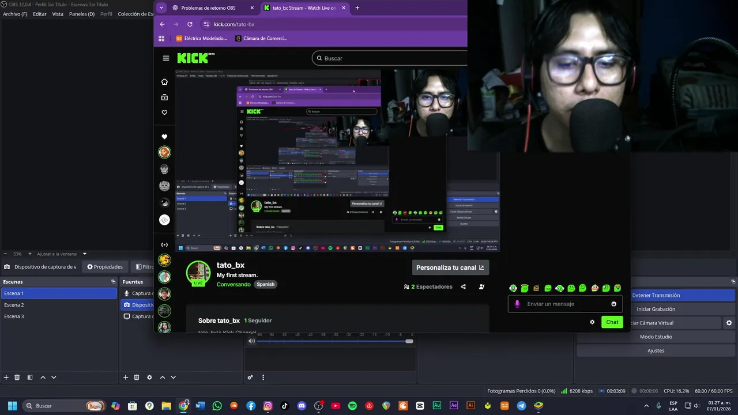Select Escena 3 in scenes list
Viewport: 738px width, 415px height.
[x=58, y=316]
